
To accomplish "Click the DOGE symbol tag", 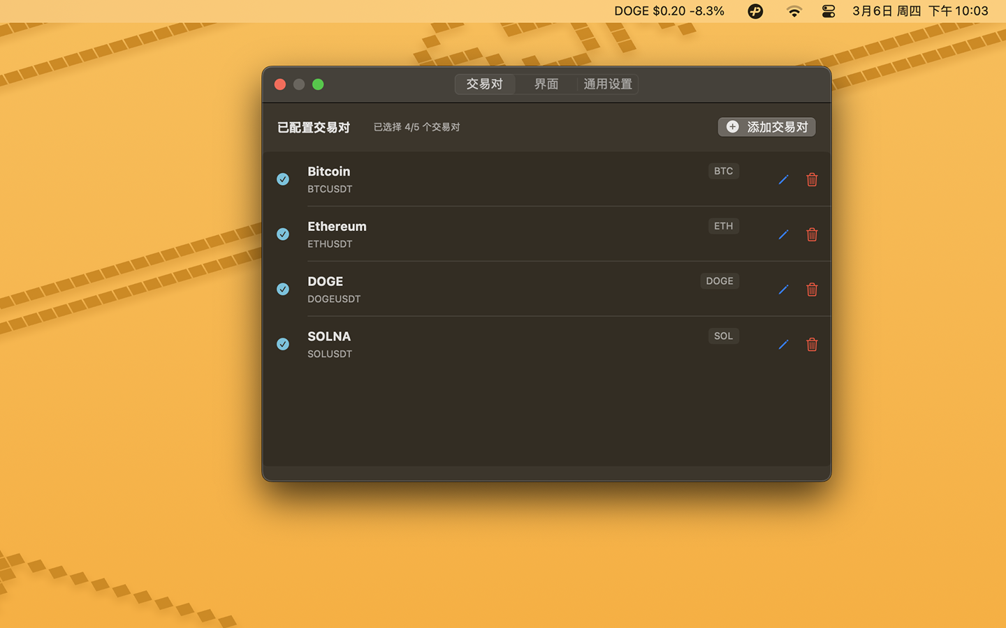I will [x=720, y=281].
